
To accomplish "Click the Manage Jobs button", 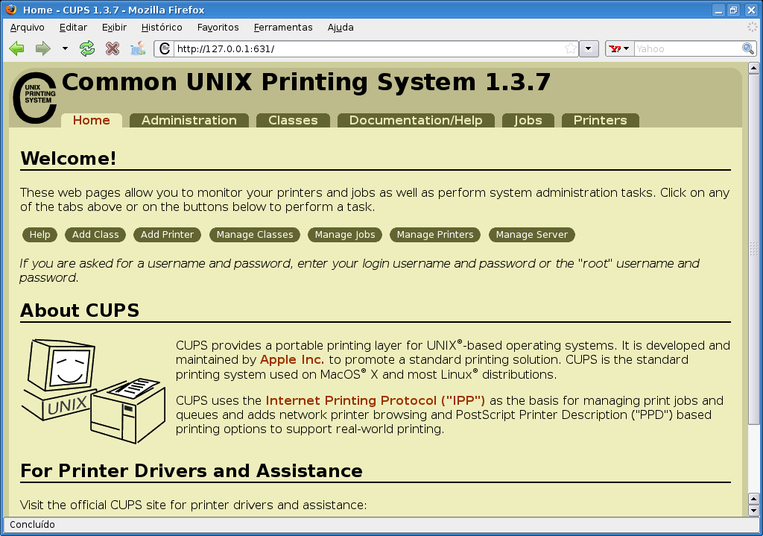I will 345,235.
